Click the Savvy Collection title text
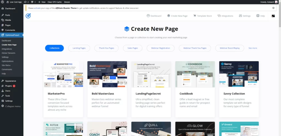 point(234,94)
